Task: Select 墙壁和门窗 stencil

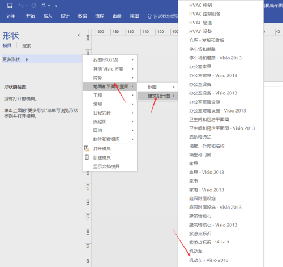Action: point(200,154)
